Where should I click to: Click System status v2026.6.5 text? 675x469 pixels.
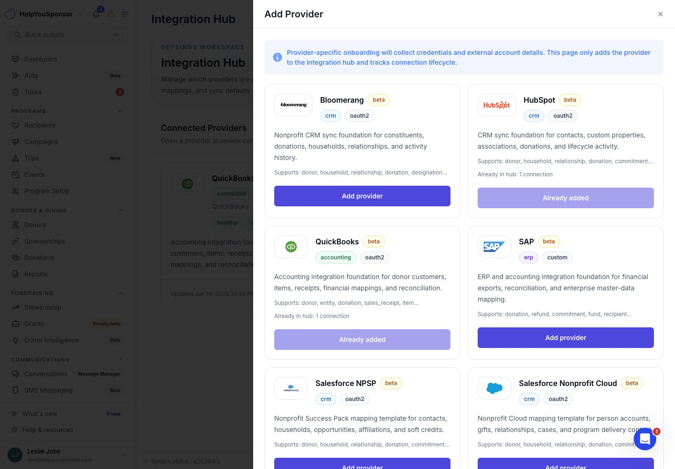coord(186,461)
